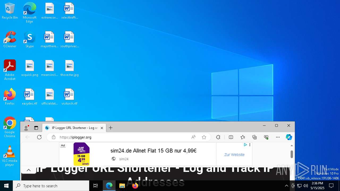Open the ad options three dots

(x=250, y=145)
